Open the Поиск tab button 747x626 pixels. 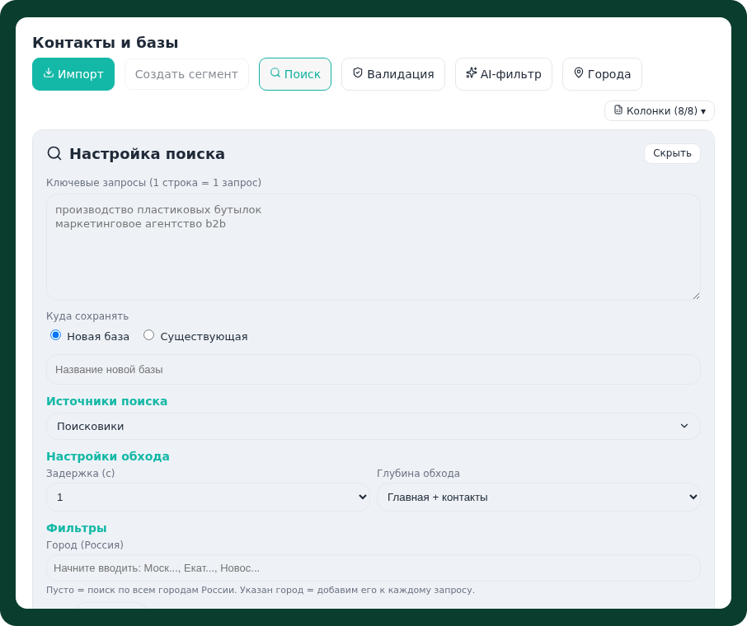click(x=295, y=74)
